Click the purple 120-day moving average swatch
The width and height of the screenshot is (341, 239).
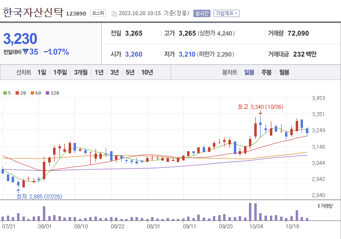click(x=47, y=93)
